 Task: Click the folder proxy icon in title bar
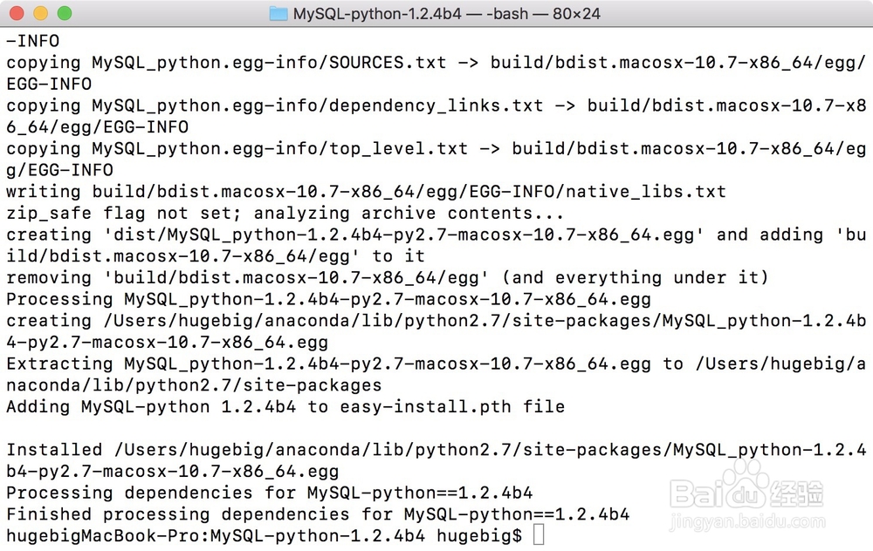[x=278, y=13]
